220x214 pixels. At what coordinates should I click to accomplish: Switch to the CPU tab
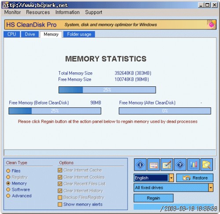(12, 34)
